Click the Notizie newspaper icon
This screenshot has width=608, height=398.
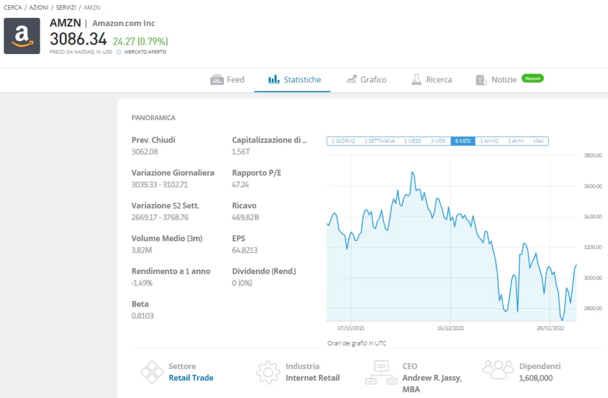tap(481, 80)
